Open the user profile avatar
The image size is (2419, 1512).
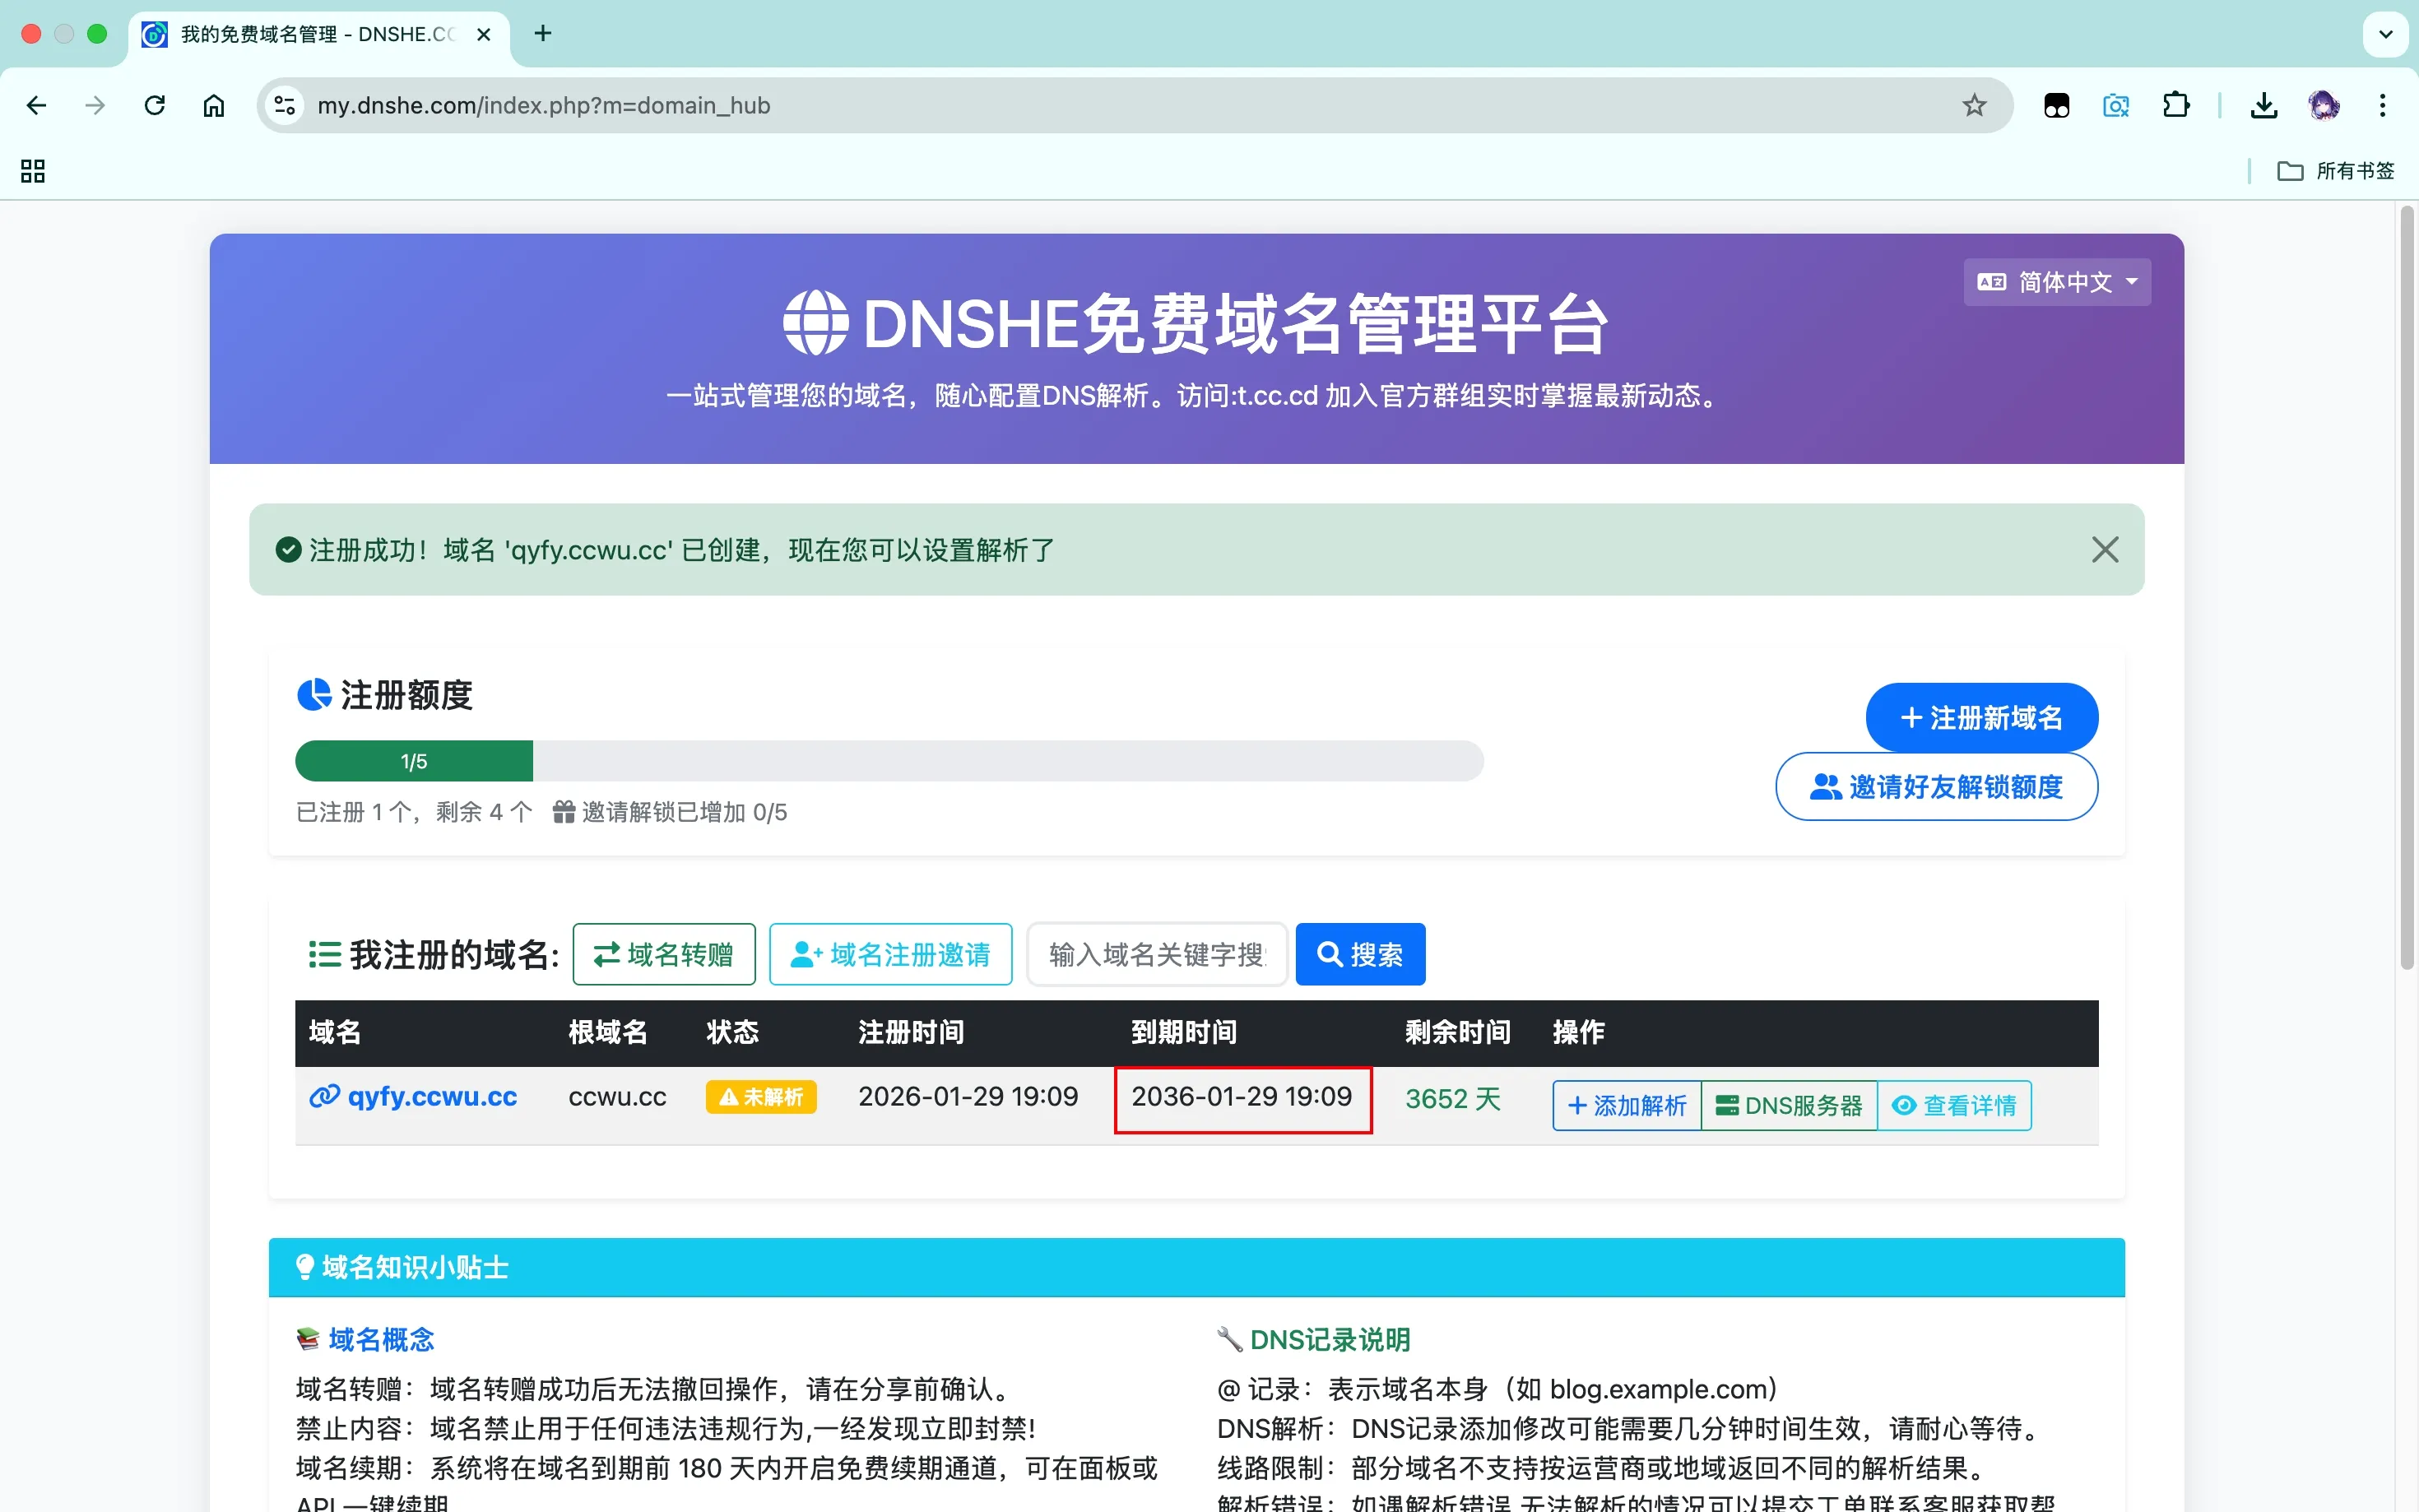coord(2322,105)
